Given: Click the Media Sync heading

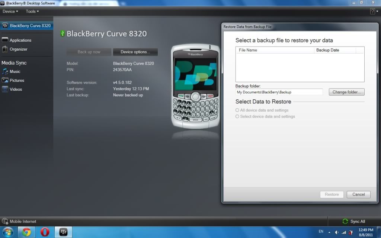Looking at the screenshot, I should pos(14,63).
